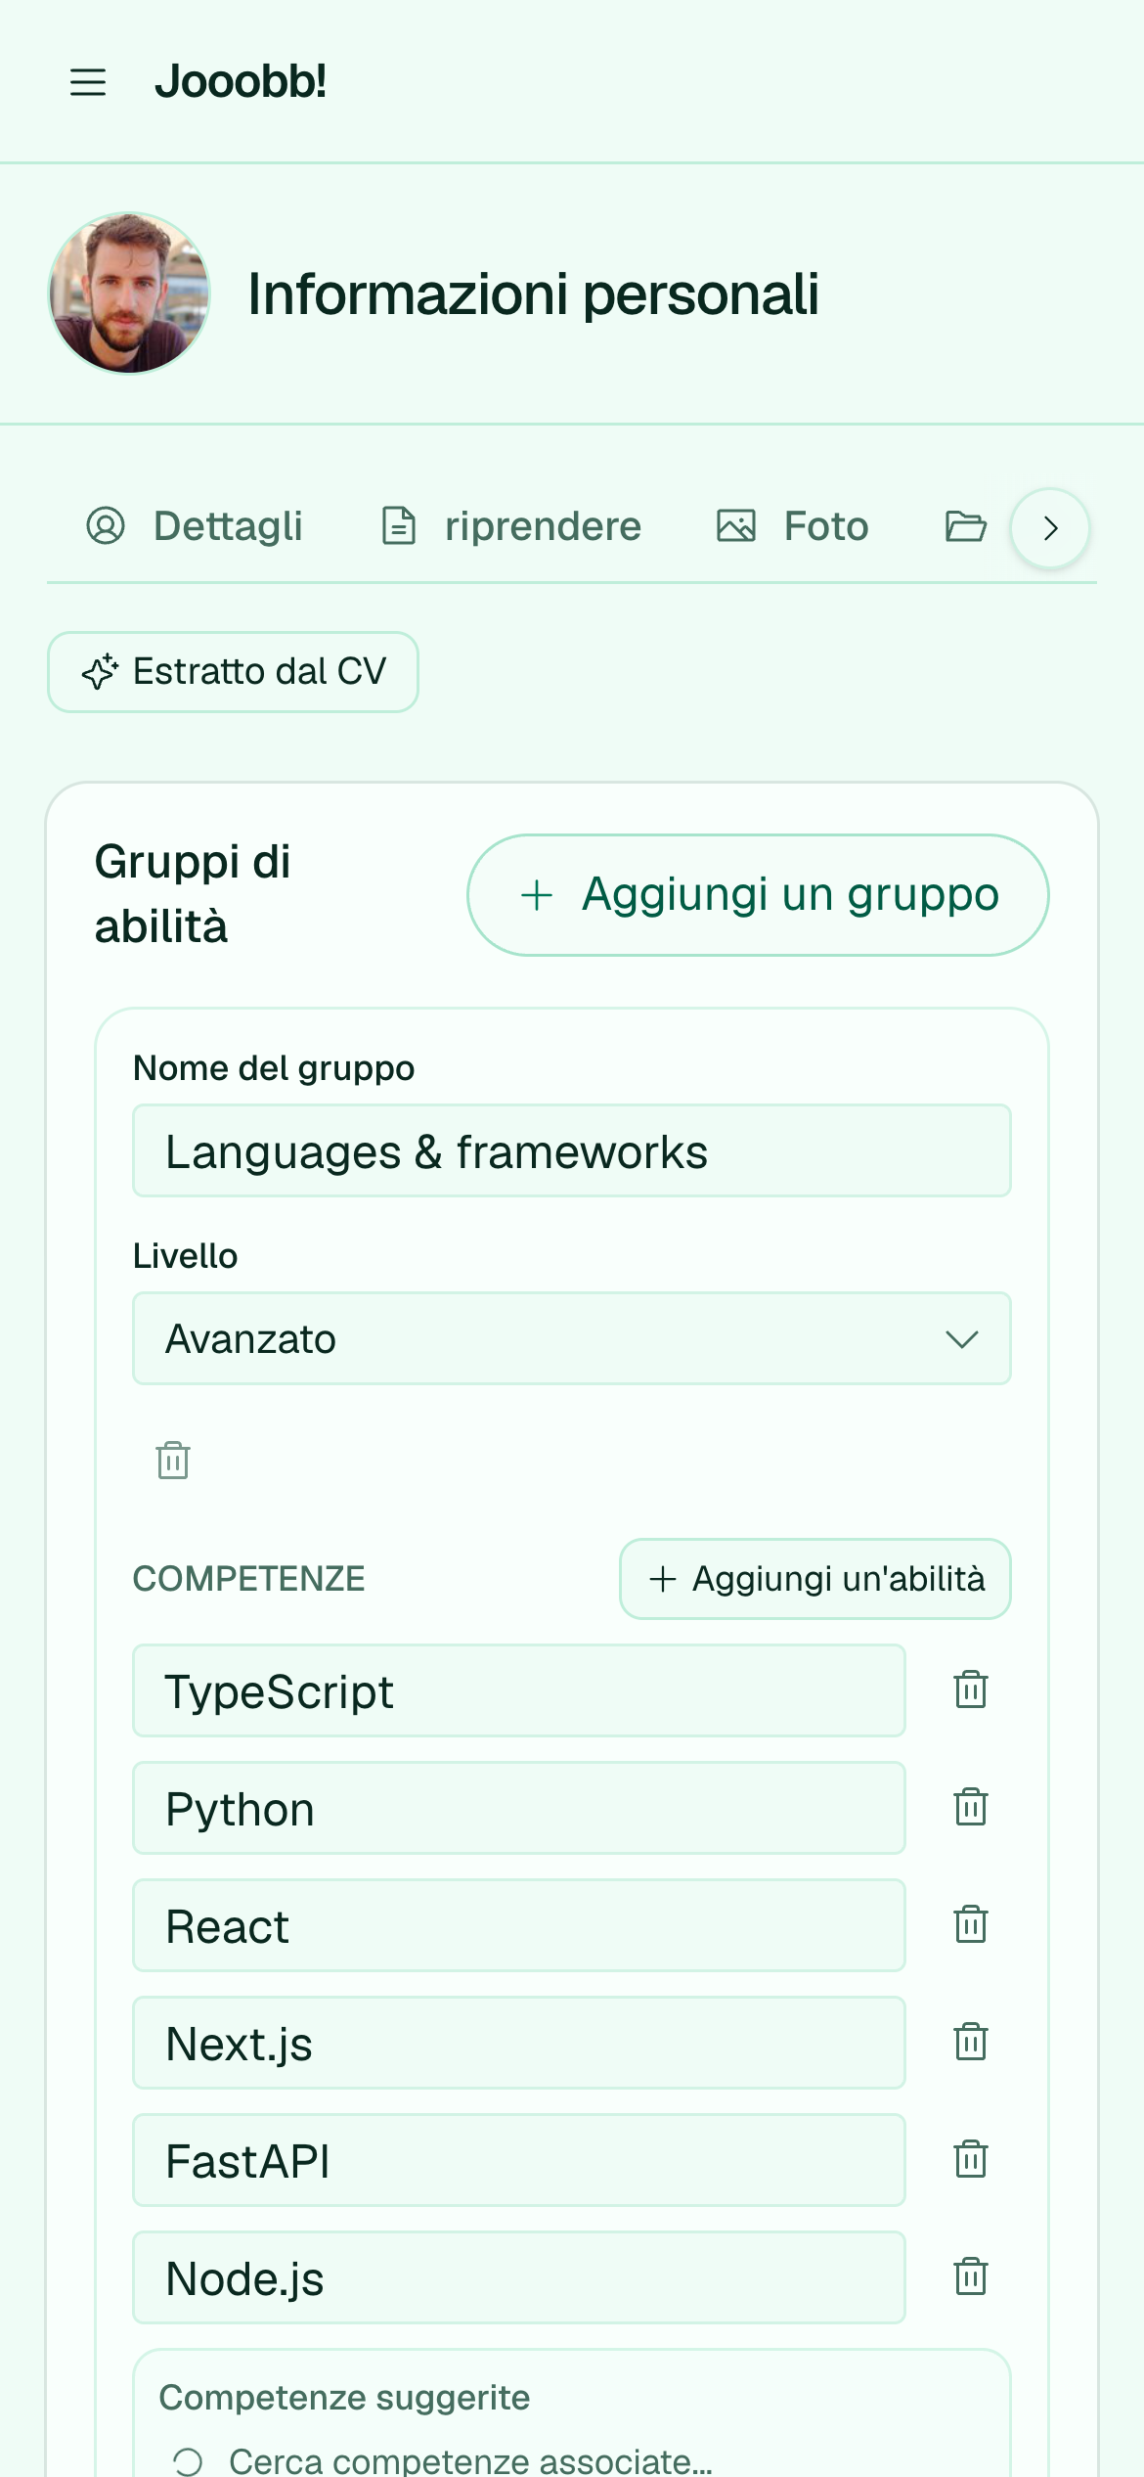Screen dimensions: 1144x2477
Task: Delete the Next.js skill
Action: tap(971, 2042)
